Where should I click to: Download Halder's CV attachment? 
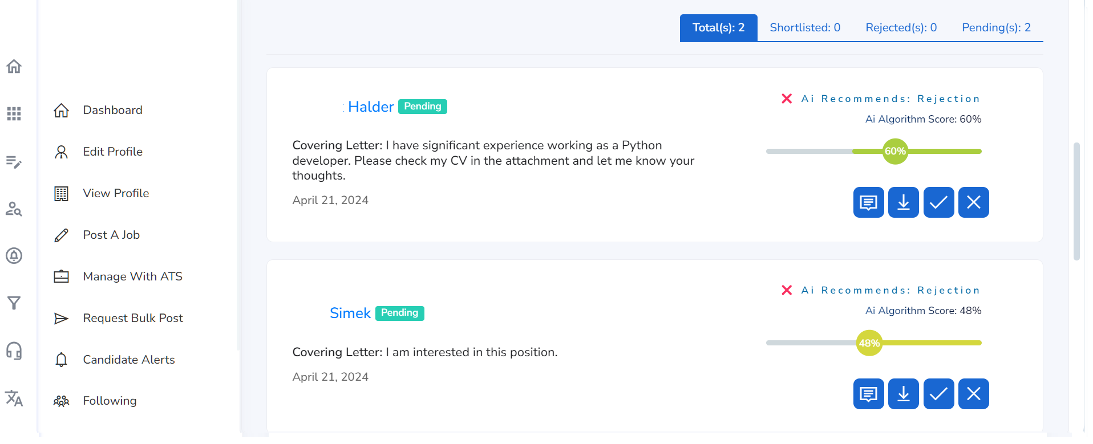point(903,202)
